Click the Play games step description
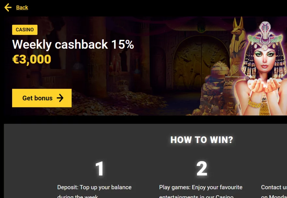Image resolution: width=287 pixels, height=198 pixels. [x=201, y=191]
